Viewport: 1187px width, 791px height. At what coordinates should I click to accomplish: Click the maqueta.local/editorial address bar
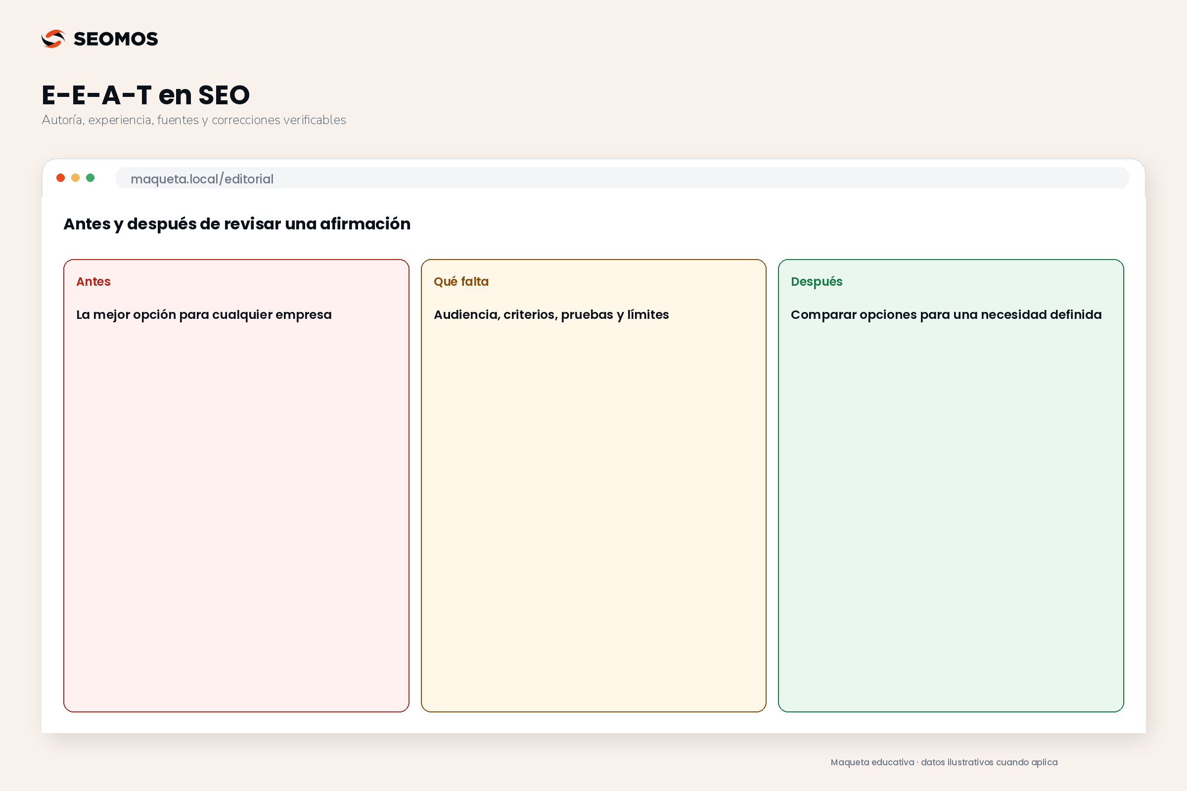point(622,178)
